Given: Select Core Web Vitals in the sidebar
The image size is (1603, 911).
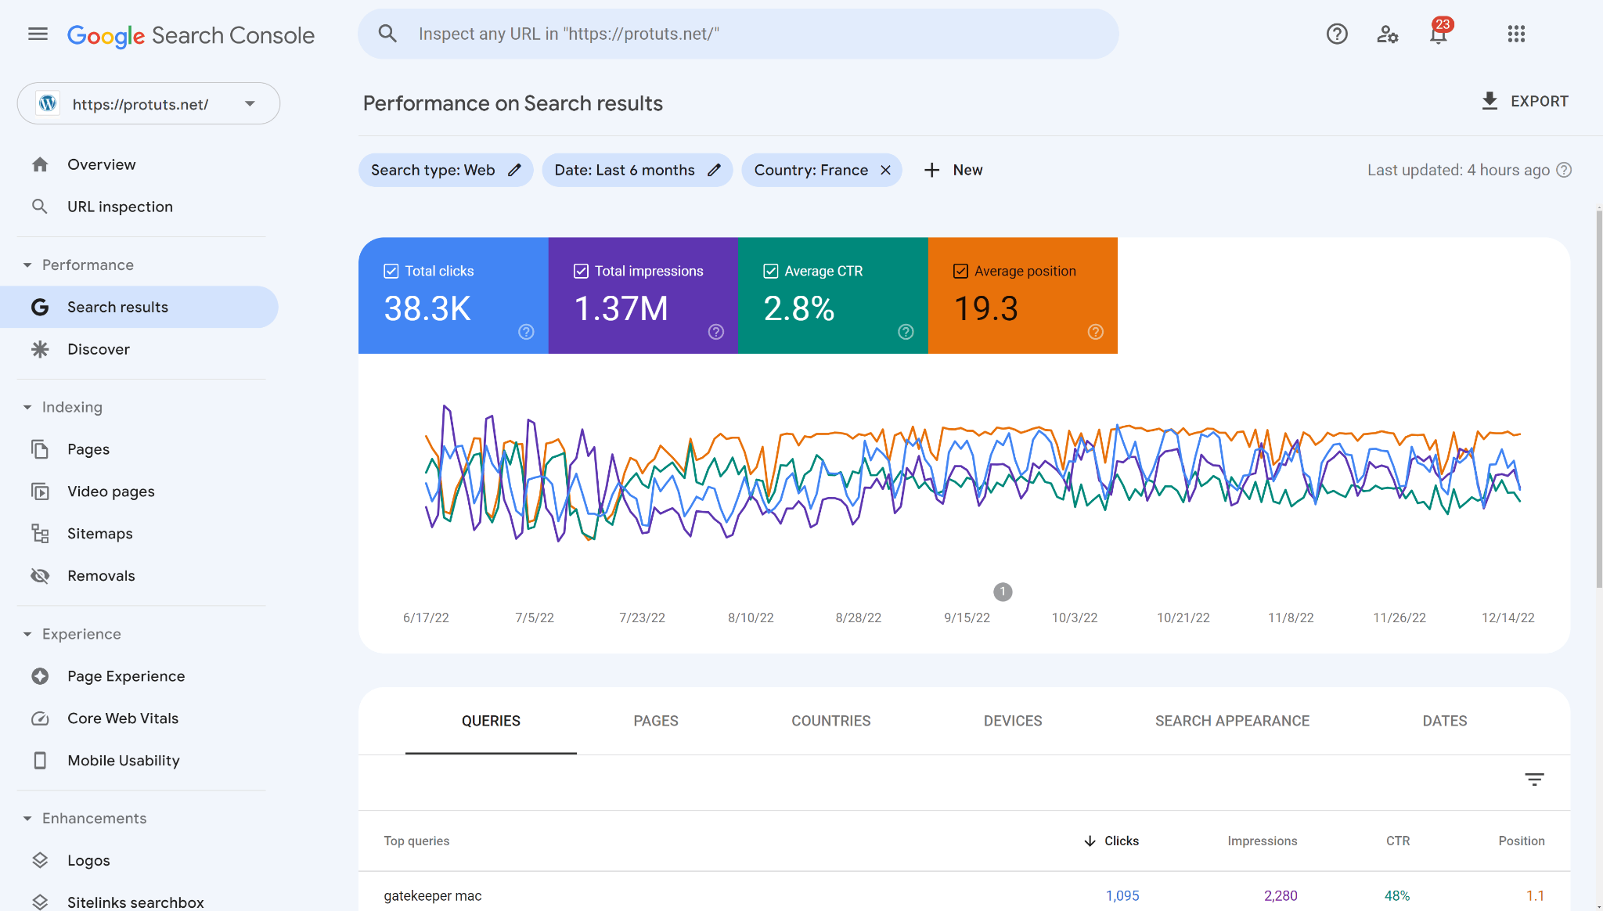Looking at the screenshot, I should (123, 718).
